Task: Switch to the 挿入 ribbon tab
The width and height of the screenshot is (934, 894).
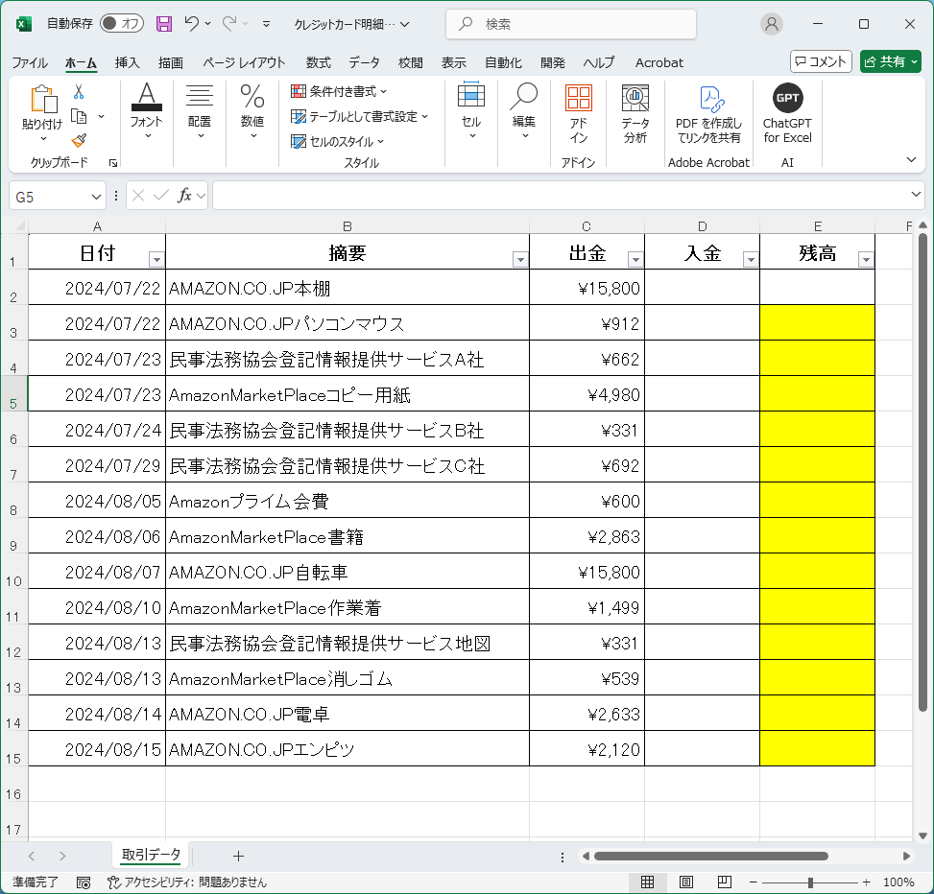Action: (x=127, y=62)
